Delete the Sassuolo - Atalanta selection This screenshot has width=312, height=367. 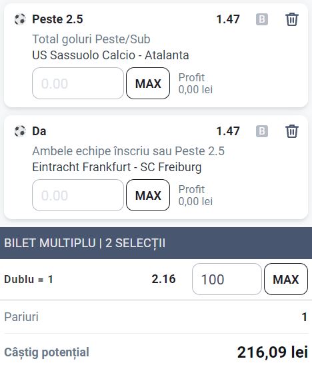(291, 19)
